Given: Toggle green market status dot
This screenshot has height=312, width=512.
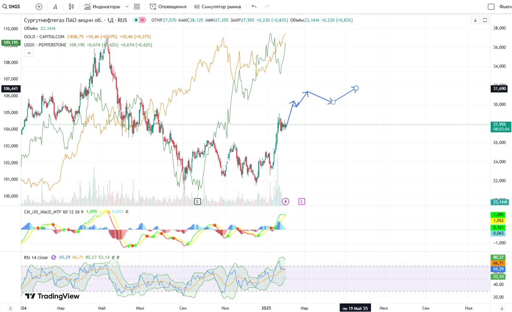Looking at the screenshot, I should pyautogui.click(x=136, y=20).
